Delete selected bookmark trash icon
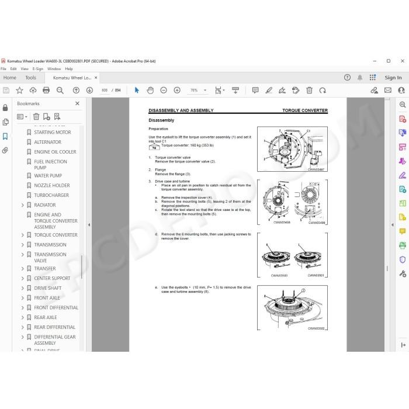Screen dimensions: 409x409 click(36, 117)
